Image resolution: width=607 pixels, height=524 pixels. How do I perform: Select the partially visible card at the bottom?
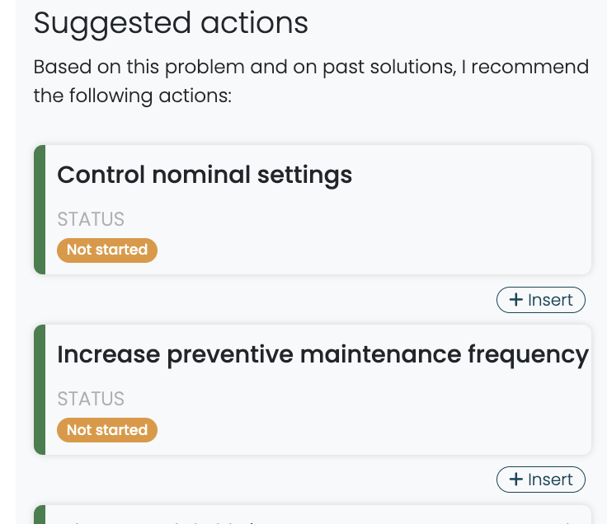click(x=313, y=516)
